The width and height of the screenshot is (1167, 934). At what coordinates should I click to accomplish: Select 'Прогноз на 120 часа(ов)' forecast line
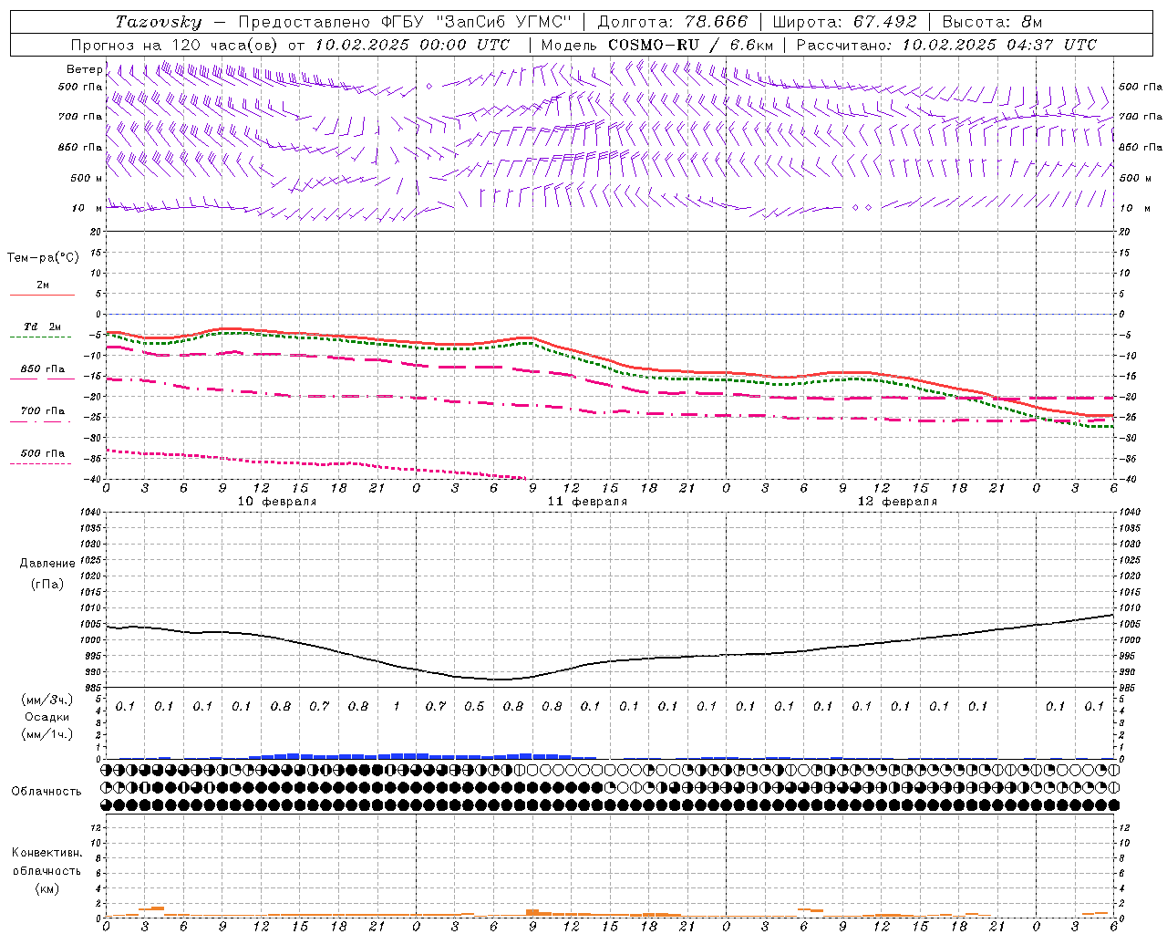click(x=175, y=45)
